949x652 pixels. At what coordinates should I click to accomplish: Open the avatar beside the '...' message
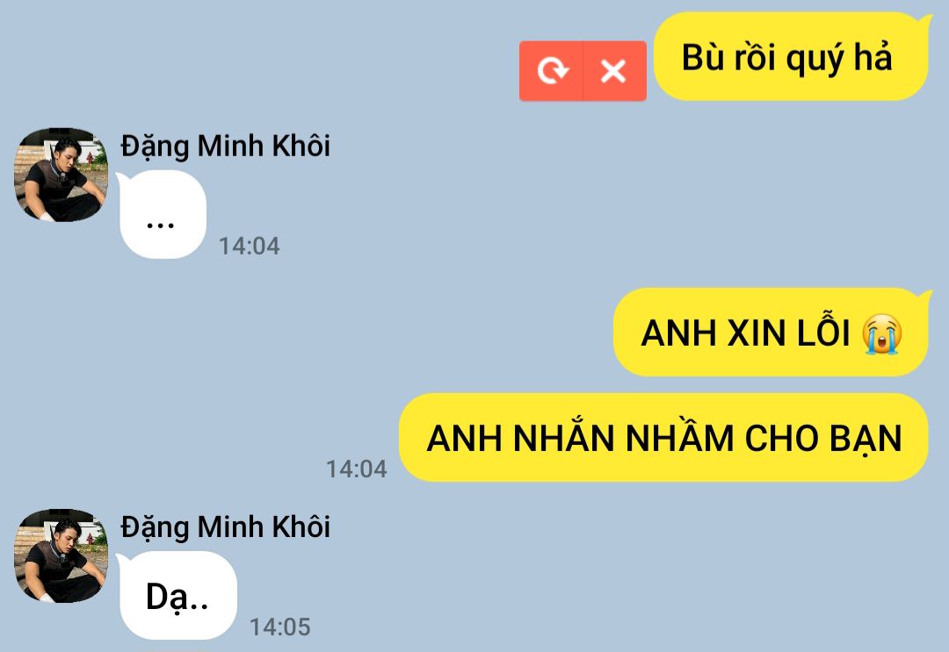click(61, 175)
